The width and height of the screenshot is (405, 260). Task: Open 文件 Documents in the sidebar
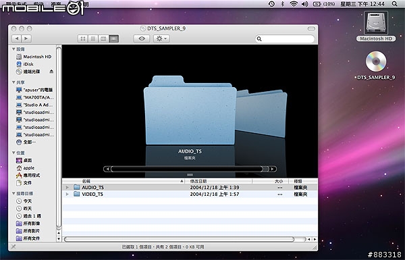tap(24, 183)
